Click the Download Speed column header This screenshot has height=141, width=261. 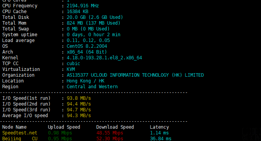point(115,127)
